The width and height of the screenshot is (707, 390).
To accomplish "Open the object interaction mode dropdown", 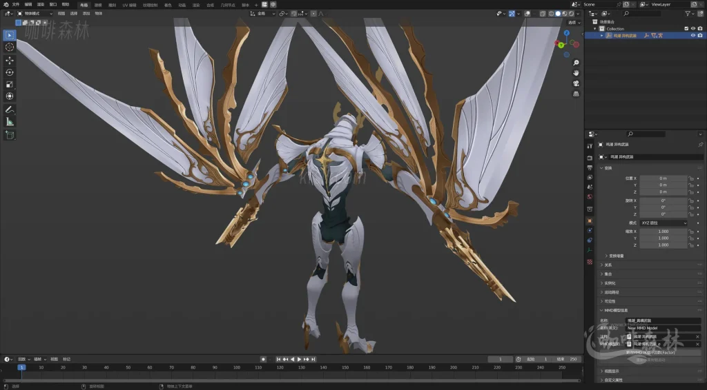I will tap(35, 14).
